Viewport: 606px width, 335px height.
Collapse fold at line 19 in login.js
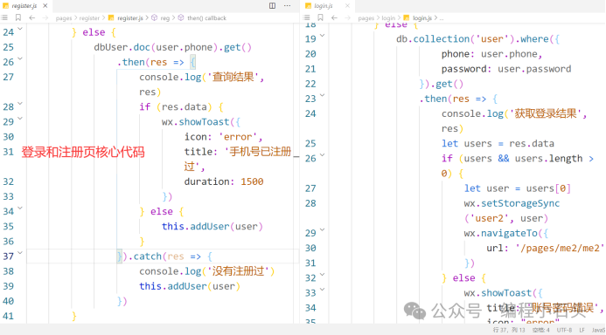click(323, 36)
